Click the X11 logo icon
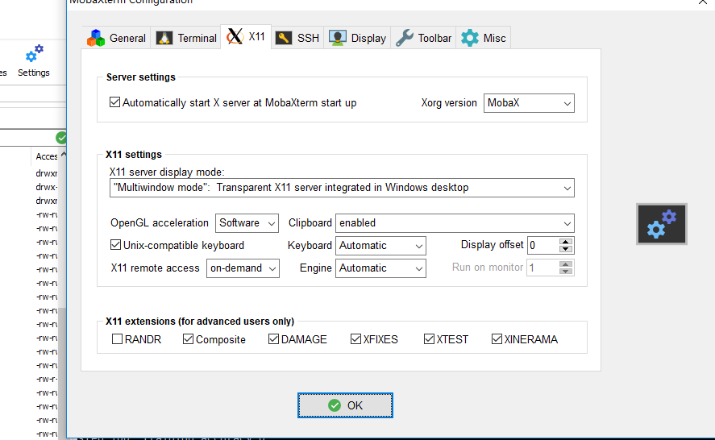Image resolution: width=715 pixels, height=440 pixels. [x=235, y=36]
